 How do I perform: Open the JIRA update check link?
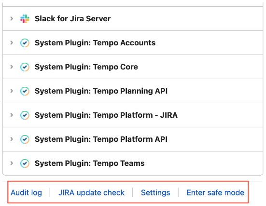coord(91,192)
